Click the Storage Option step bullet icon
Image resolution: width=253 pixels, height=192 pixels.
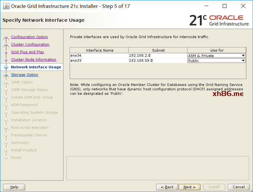[x=6, y=75]
